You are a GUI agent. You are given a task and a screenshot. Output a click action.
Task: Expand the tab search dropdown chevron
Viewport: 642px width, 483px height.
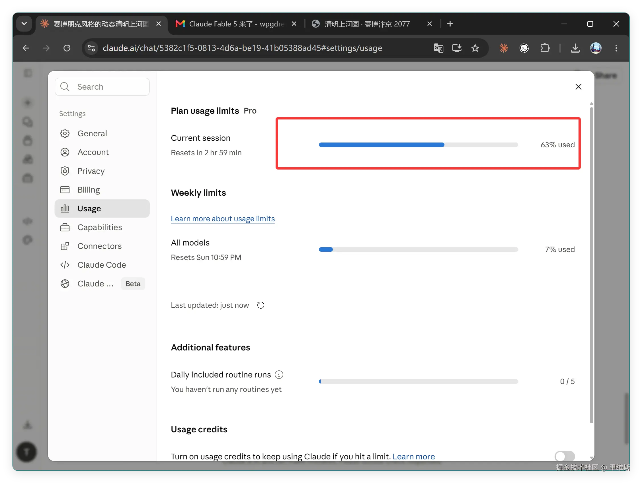tap(24, 24)
